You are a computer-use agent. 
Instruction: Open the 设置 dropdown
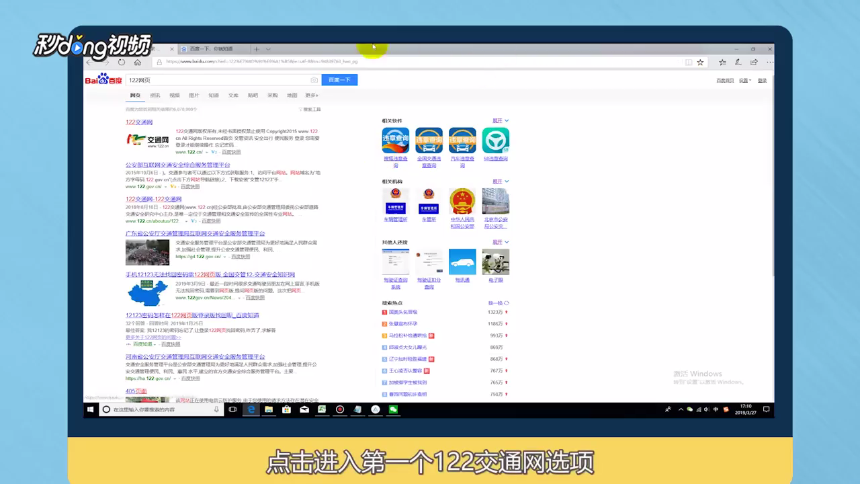745,80
